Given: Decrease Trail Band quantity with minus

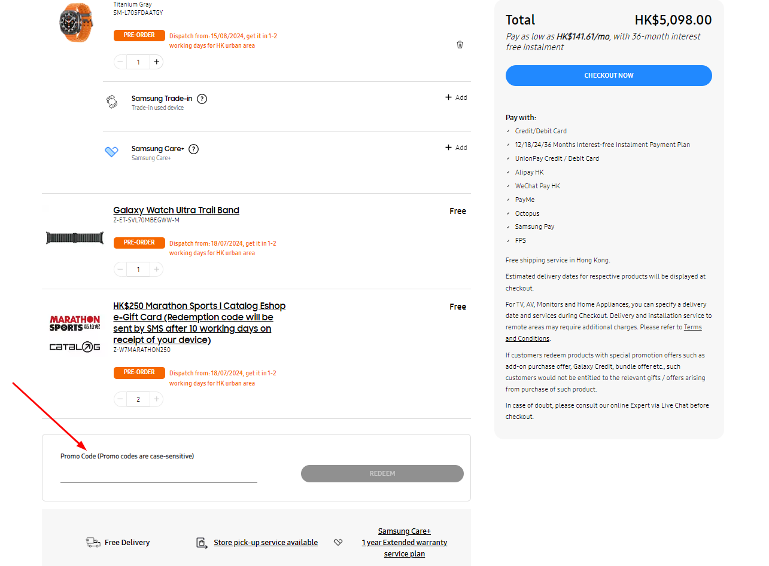Looking at the screenshot, I should tap(120, 270).
